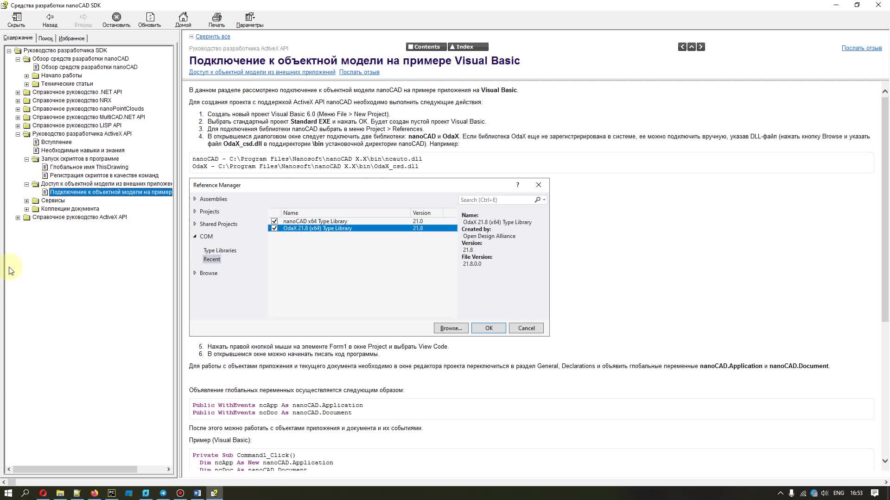The image size is (890, 500).
Task: Open the Вступление topic
Action: (56, 142)
